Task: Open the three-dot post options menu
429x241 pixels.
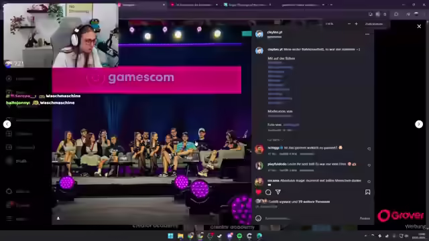Action: pos(367,34)
